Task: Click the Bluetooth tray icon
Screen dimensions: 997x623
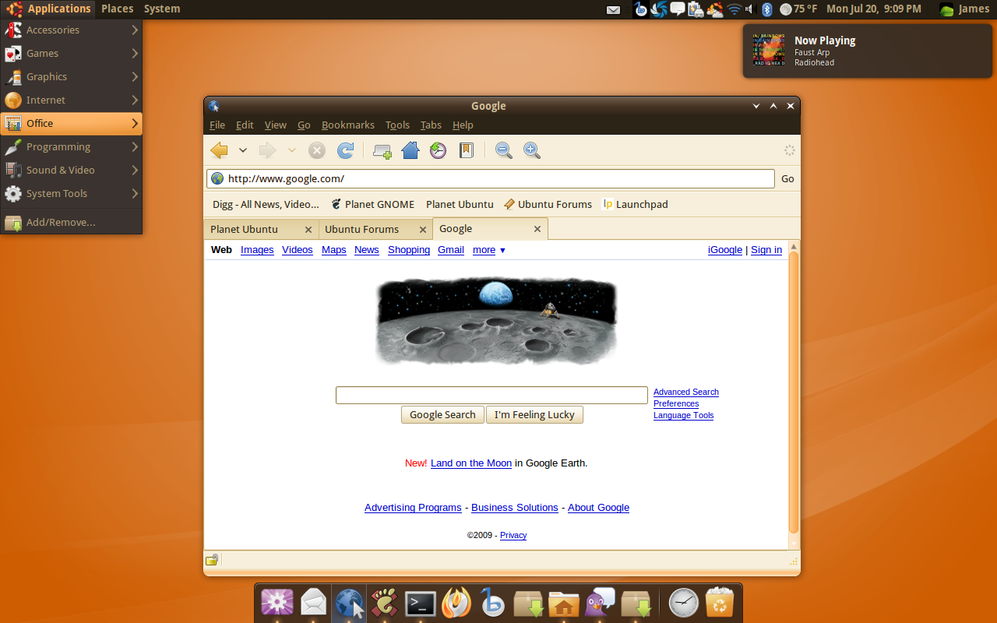Action: (766, 9)
